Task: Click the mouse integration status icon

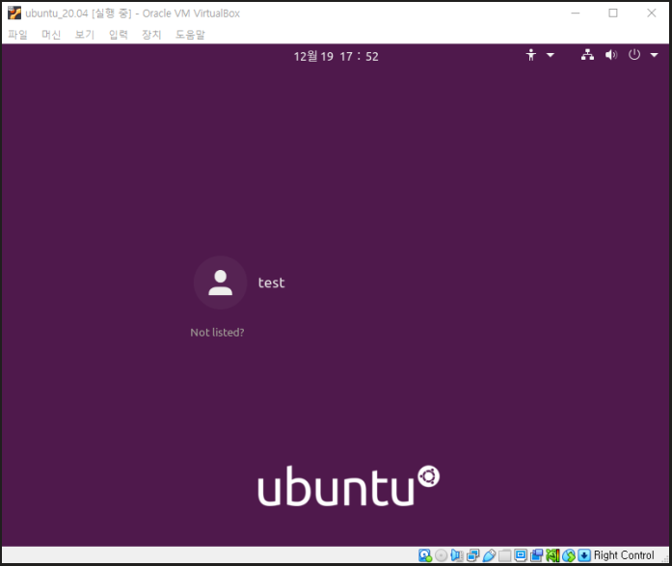Action: coord(569,555)
